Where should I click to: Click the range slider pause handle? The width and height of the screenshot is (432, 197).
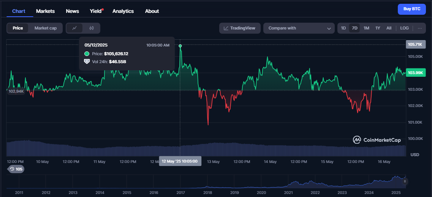coord(405,181)
